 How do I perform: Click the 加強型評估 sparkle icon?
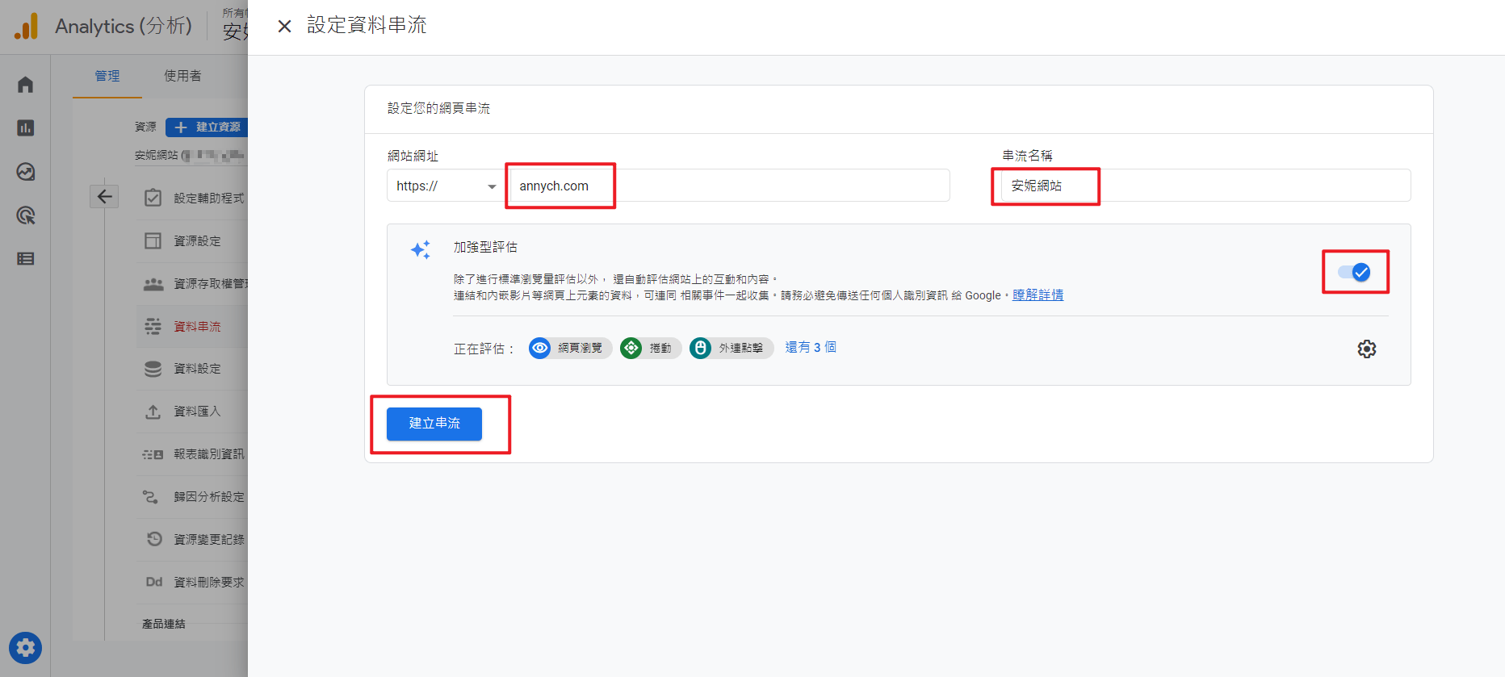coord(421,249)
